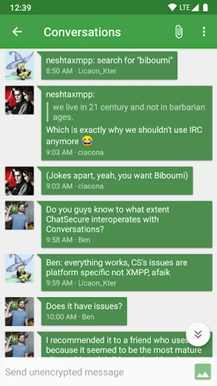Tap the 'Does it have issues?' message
The width and height of the screenshot is (217, 386).
pos(84,311)
